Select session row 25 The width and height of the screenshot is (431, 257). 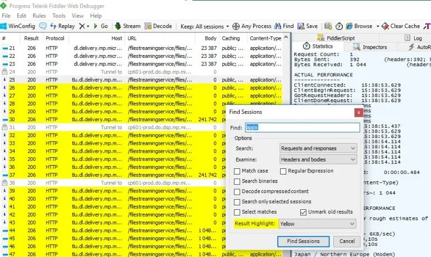[141, 80]
